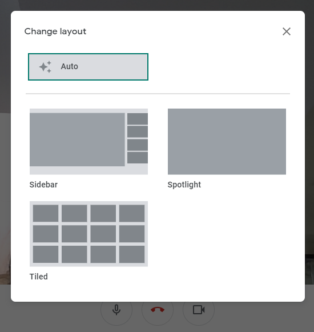Switch to the Tiled grid layout preview
The width and height of the screenshot is (314, 332).
click(88, 234)
